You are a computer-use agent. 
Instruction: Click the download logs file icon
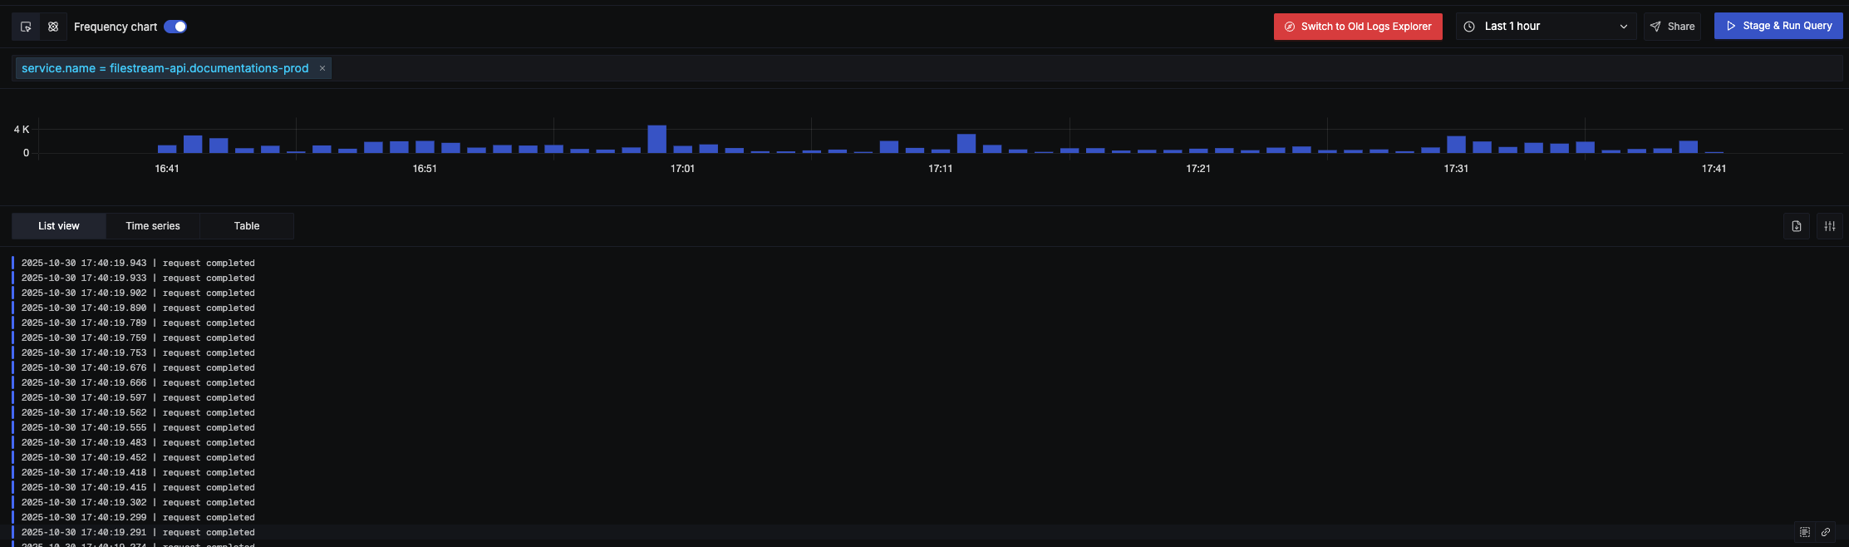pyautogui.click(x=1797, y=226)
